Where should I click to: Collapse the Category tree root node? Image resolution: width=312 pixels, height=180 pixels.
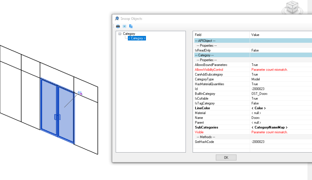click(x=120, y=34)
